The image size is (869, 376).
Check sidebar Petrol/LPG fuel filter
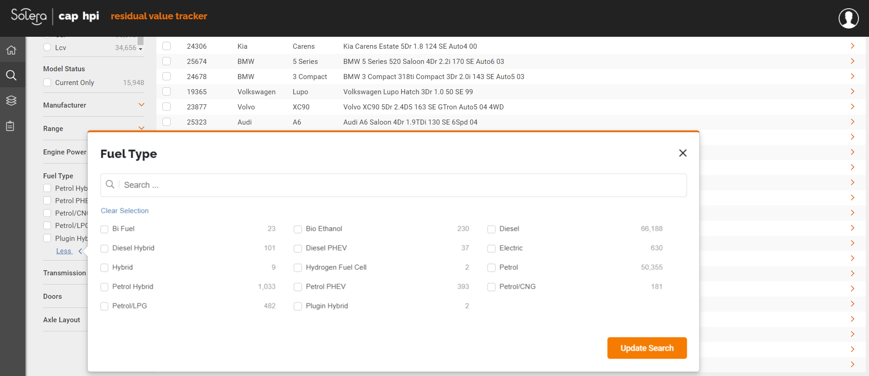[47, 225]
